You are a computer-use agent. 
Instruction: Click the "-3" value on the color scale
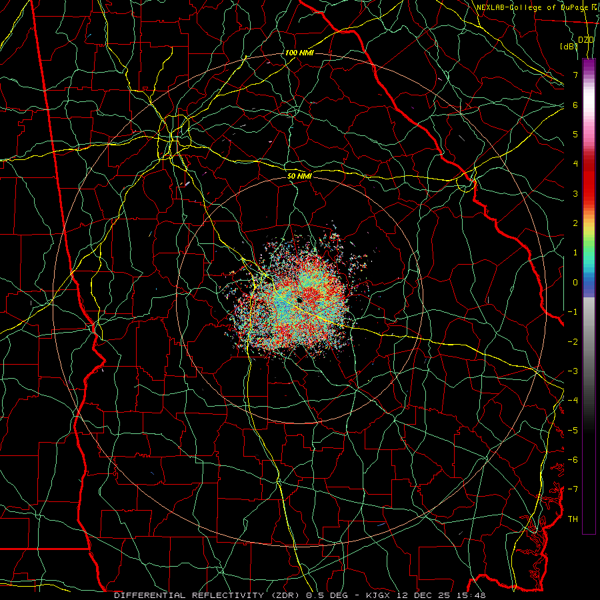coord(573,371)
